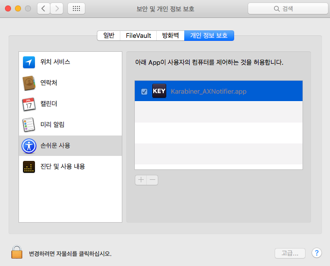
Task: Click the lock icon to make changes
Action: pyautogui.click(x=17, y=252)
